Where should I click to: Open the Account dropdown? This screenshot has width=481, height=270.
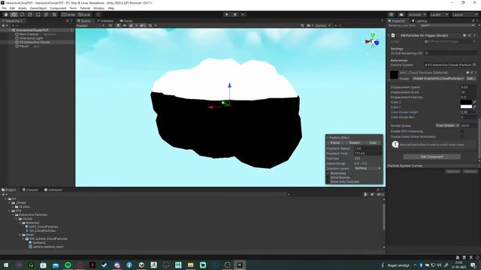tap(417, 15)
